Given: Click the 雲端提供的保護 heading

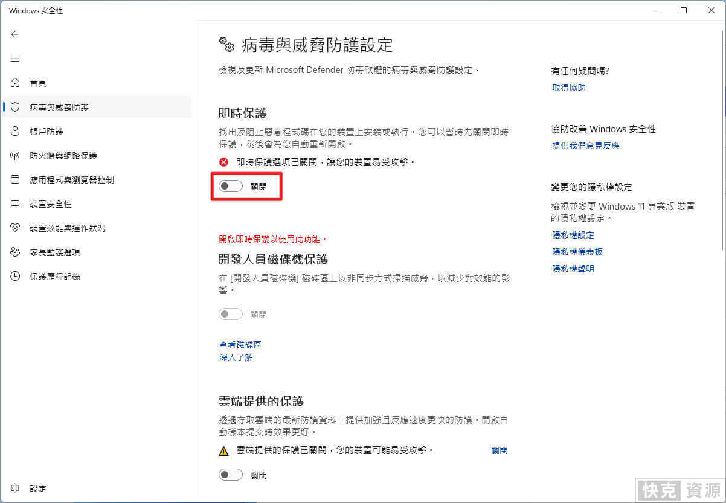Looking at the screenshot, I should pos(261,401).
